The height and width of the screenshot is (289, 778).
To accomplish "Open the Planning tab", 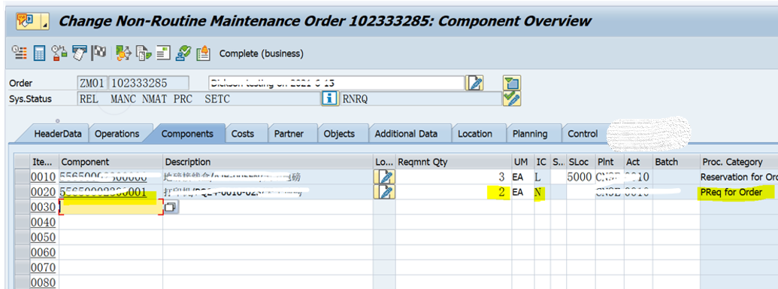I will point(530,133).
